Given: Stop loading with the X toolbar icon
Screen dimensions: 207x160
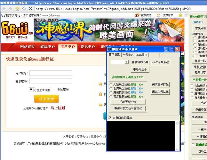Looking at the screenshot, I should 30,9.
